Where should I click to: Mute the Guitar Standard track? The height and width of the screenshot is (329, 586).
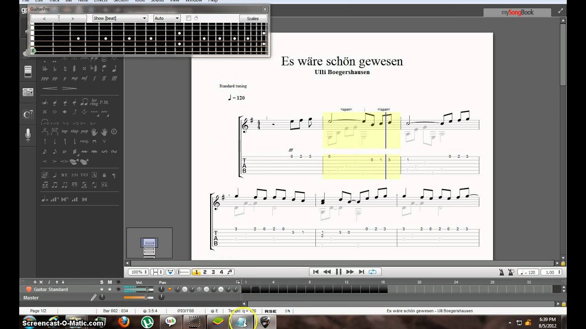(110, 289)
